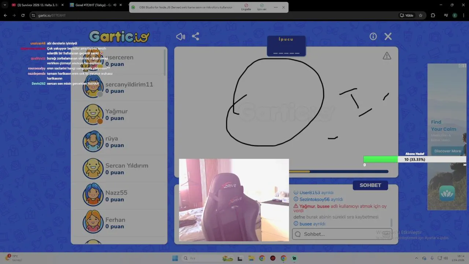Screen dimensions: 469x264
Task: Click the Yükle install button
Action: coord(407,15)
